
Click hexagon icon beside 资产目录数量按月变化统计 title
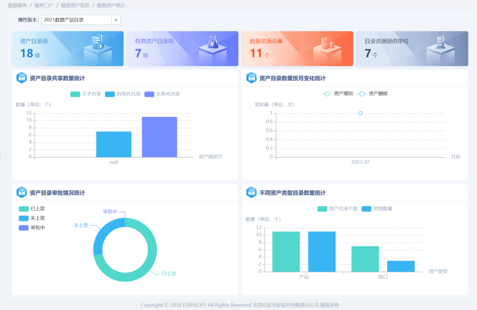click(251, 78)
